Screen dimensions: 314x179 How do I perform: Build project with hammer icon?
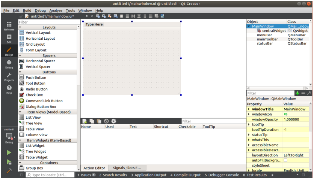[x=9, y=171]
